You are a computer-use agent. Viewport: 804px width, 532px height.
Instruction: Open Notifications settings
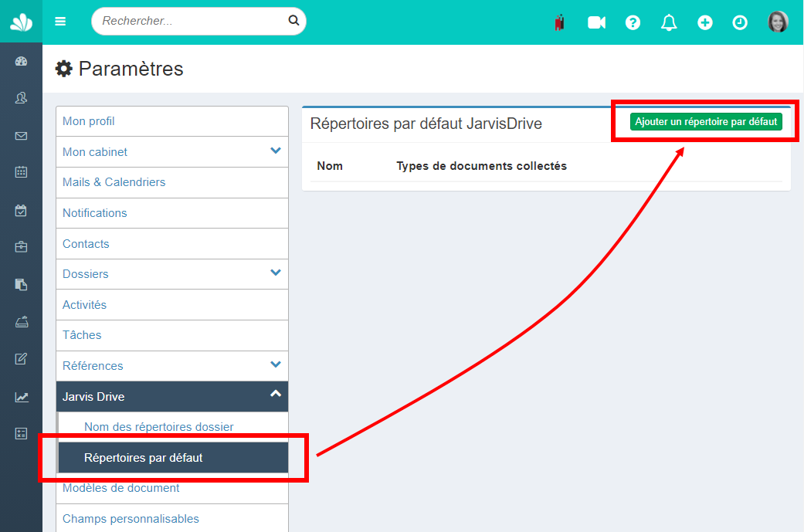(x=172, y=213)
